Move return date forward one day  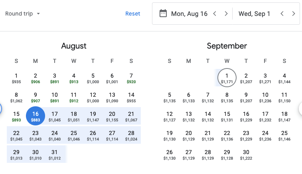[294, 14]
